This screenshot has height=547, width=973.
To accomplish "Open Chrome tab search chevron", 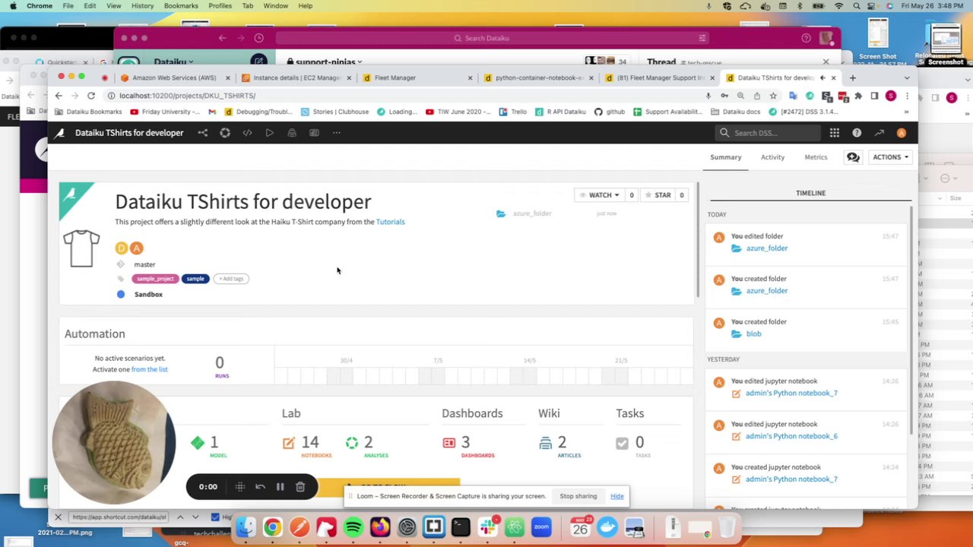I will click(x=906, y=77).
